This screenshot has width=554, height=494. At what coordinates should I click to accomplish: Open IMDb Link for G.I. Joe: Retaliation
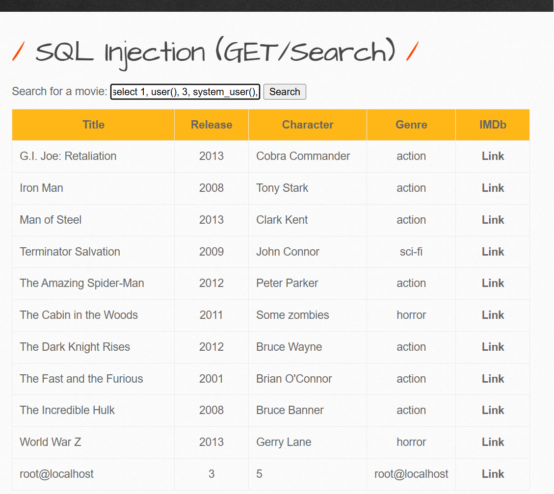493,156
